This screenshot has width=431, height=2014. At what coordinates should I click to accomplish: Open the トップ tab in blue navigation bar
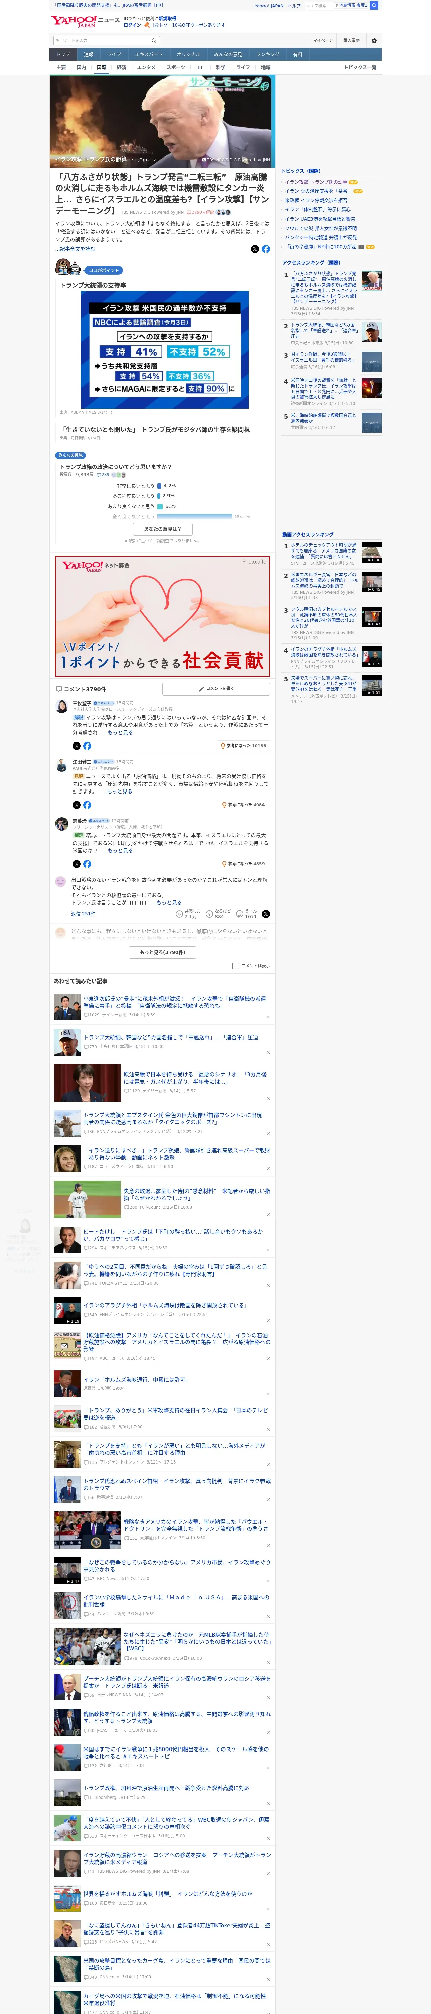pos(63,55)
